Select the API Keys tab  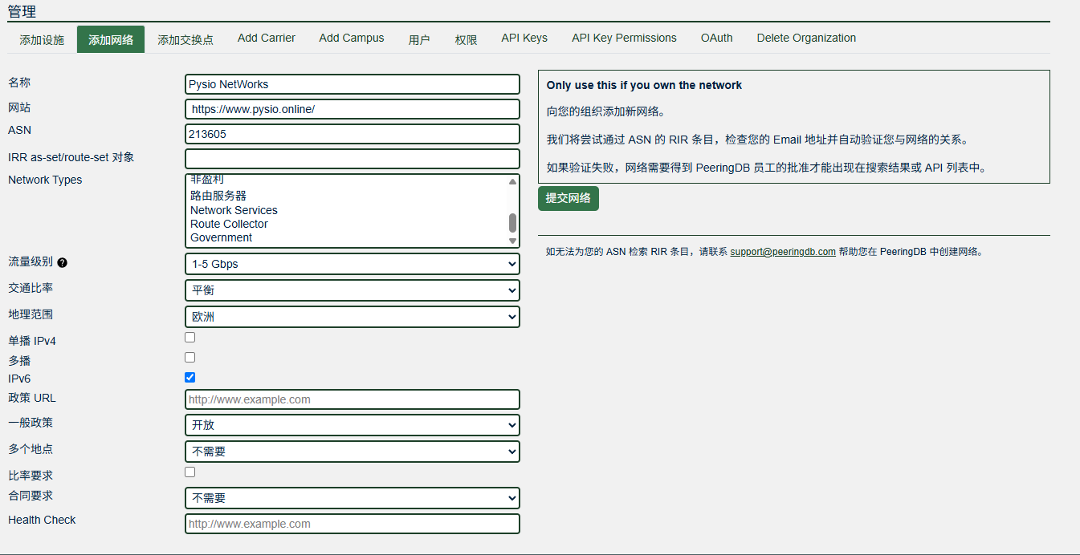524,38
